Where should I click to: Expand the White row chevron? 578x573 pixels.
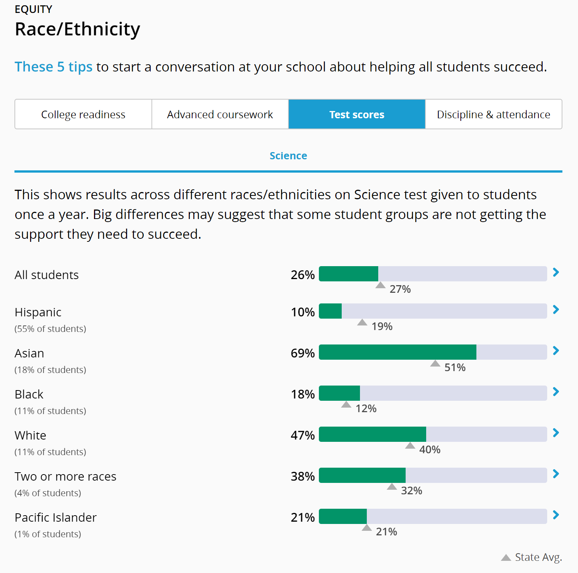(x=556, y=433)
